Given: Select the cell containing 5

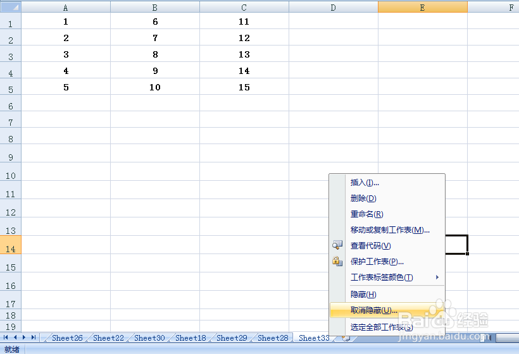Looking at the screenshot, I should click(66, 87).
